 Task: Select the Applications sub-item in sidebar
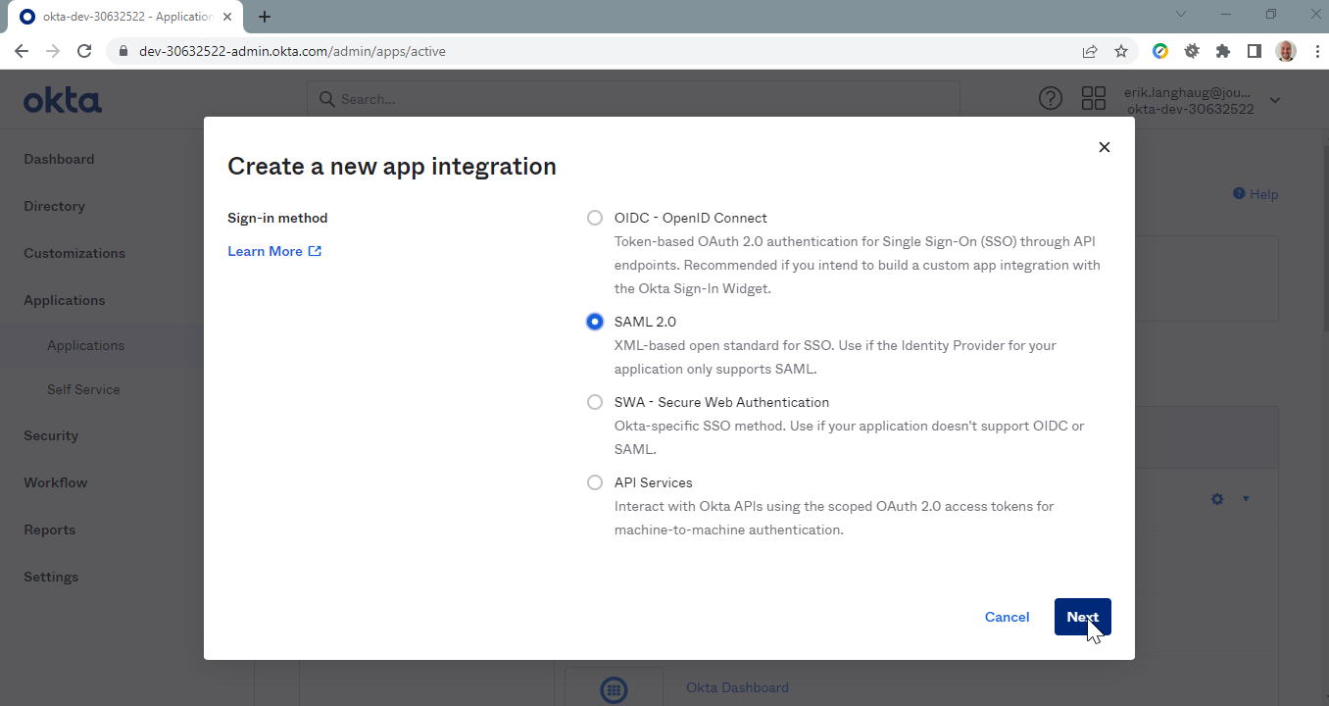point(85,345)
